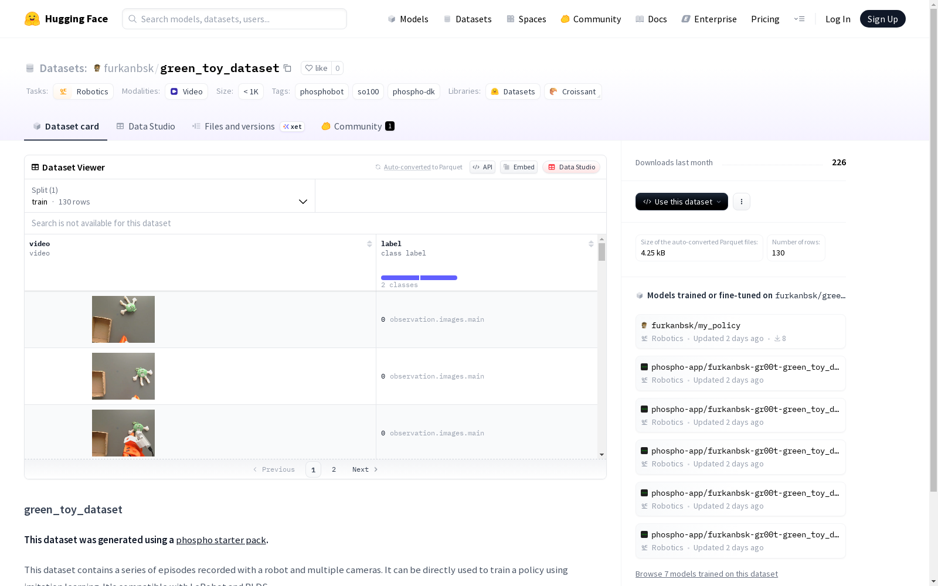The image size is (938, 586).
Task: Open the first row video thumbnail
Action: coord(123,319)
